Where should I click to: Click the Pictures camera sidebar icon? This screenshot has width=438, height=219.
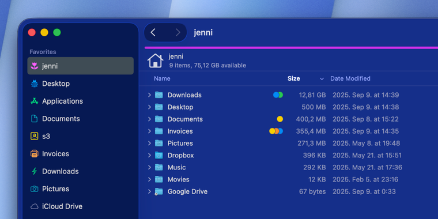tap(35, 189)
